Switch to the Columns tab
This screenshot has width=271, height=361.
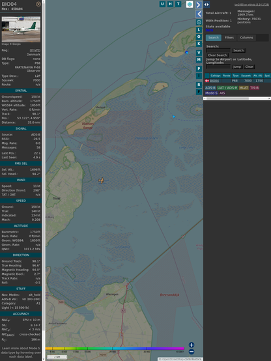pyautogui.click(x=246, y=38)
